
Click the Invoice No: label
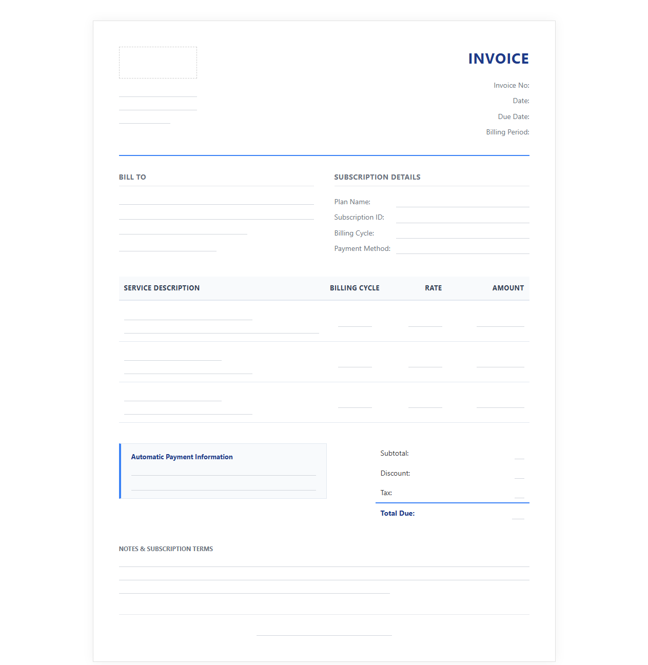point(511,86)
